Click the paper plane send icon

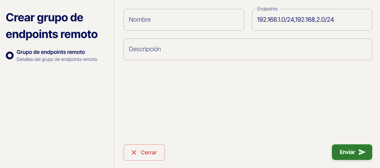[362, 152]
